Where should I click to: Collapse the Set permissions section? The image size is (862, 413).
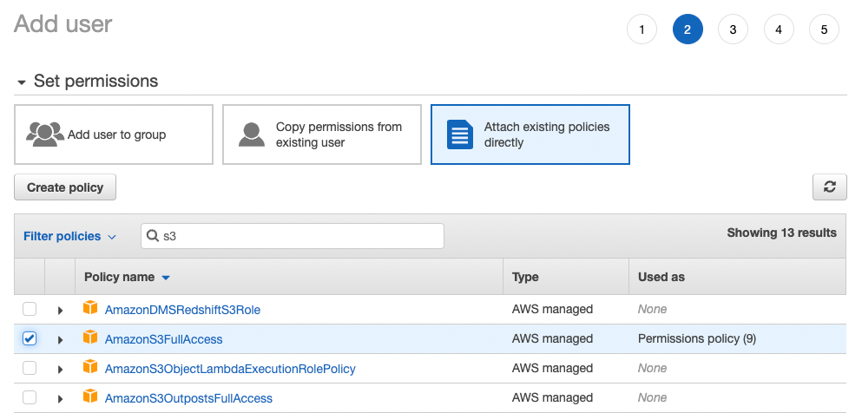tap(22, 82)
